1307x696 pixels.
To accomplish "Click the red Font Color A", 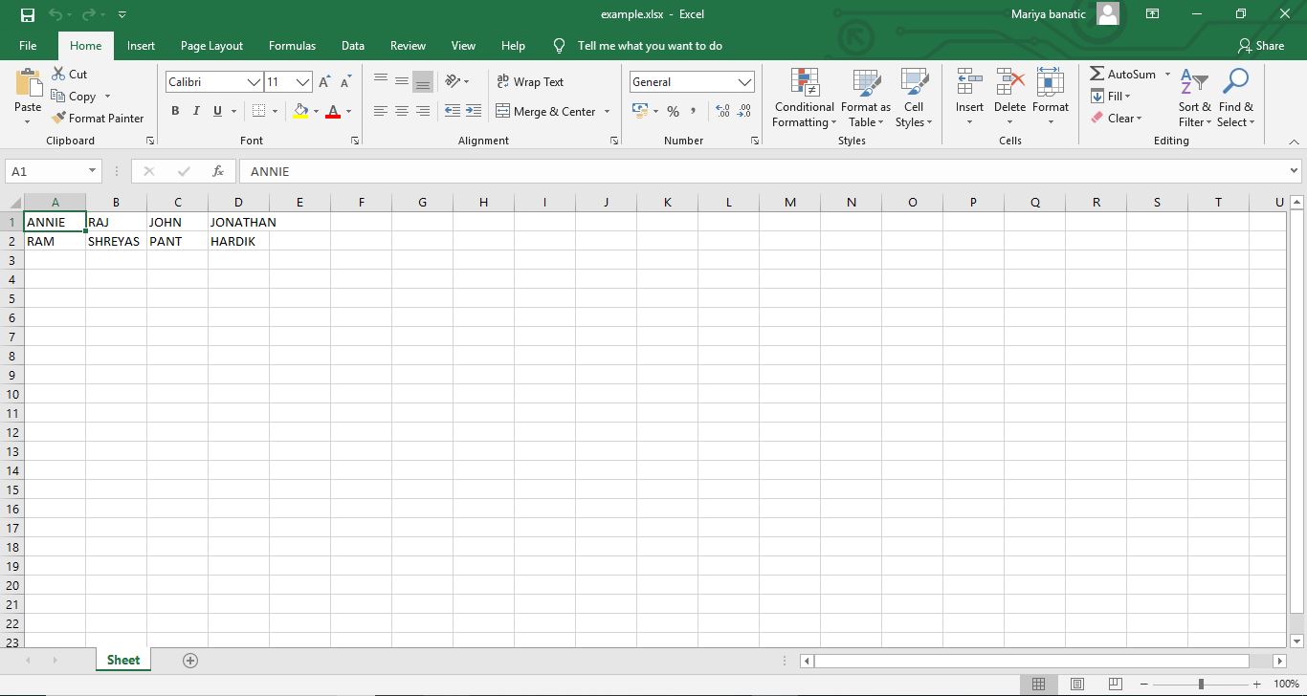I will point(333,111).
